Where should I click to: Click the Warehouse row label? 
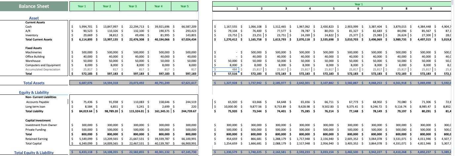point(32,61)
